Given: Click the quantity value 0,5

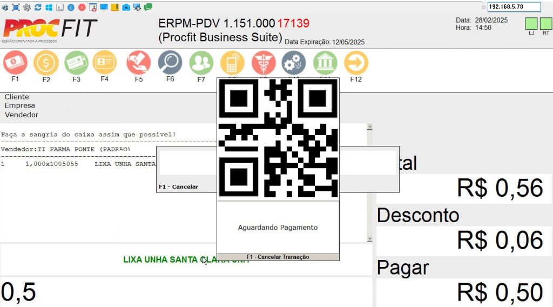Looking at the screenshot, I should point(18,292).
